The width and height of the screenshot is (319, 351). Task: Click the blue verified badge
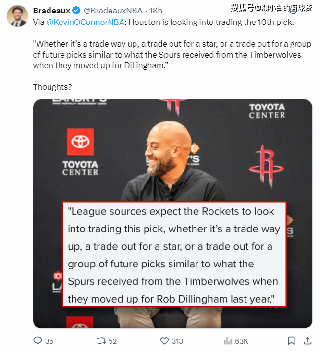point(76,10)
